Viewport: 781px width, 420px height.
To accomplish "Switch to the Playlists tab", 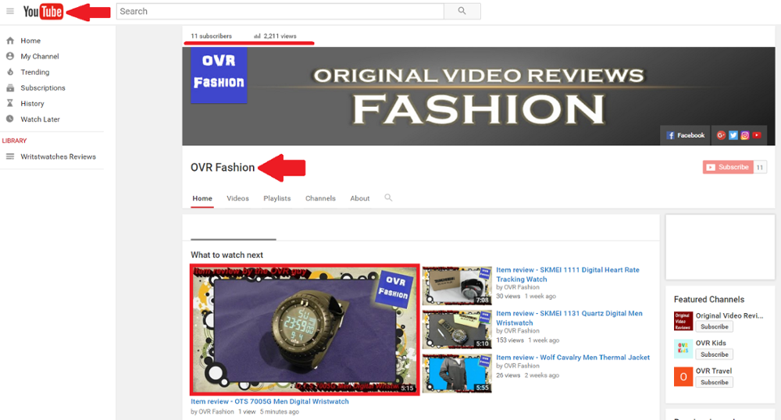I will [277, 198].
